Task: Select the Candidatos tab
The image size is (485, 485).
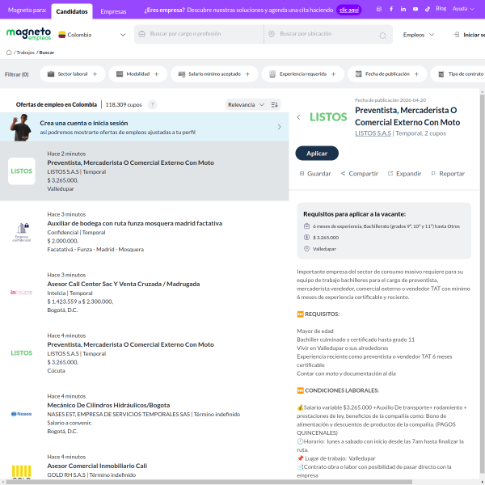Action: coord(72,11)
